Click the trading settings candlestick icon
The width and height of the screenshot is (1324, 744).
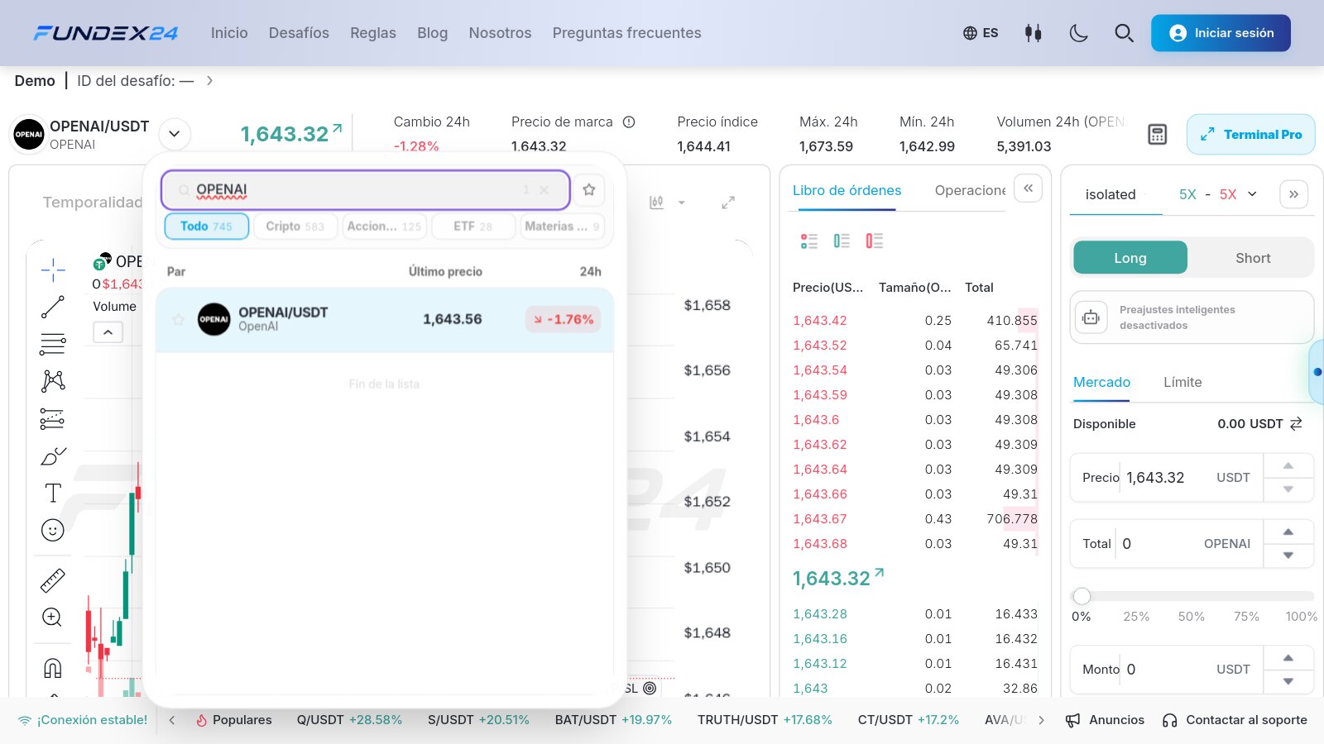[1033, 33]
